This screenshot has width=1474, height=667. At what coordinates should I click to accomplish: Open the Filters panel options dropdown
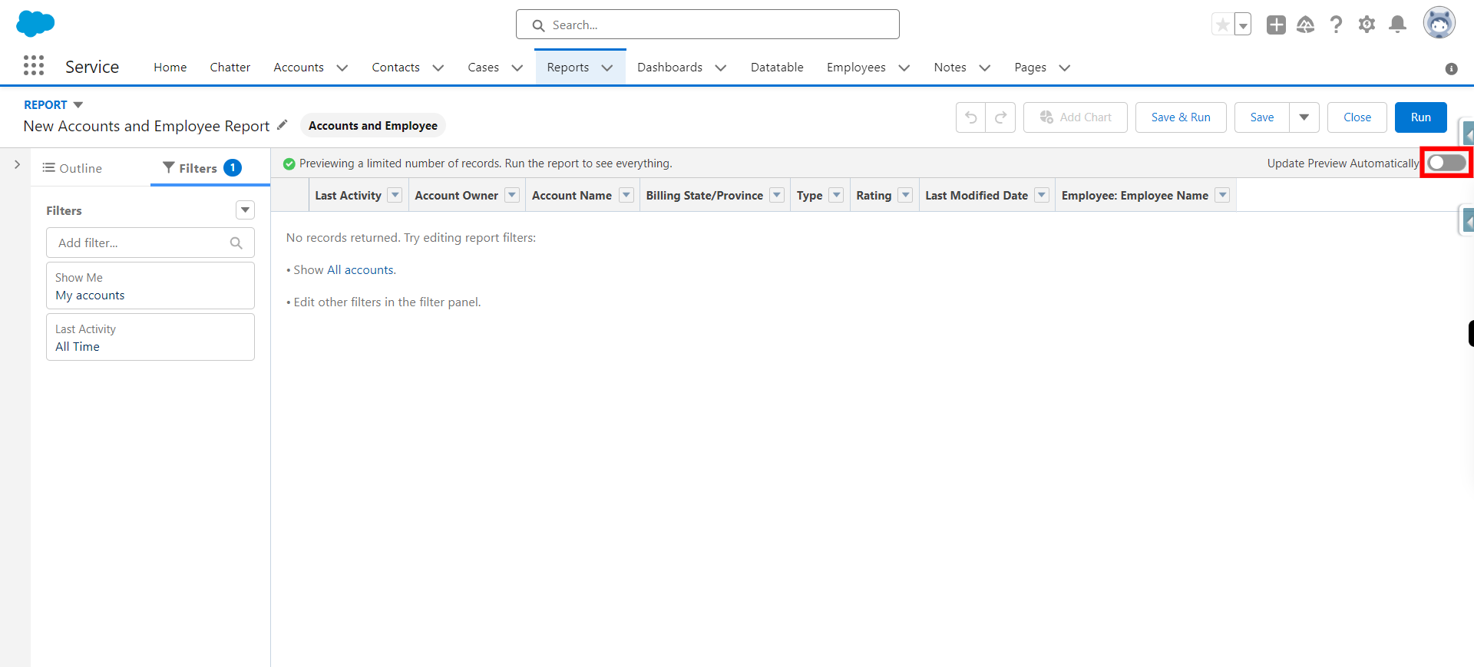point(245,210)
